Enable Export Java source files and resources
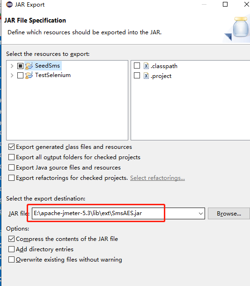 pos(11,168)
